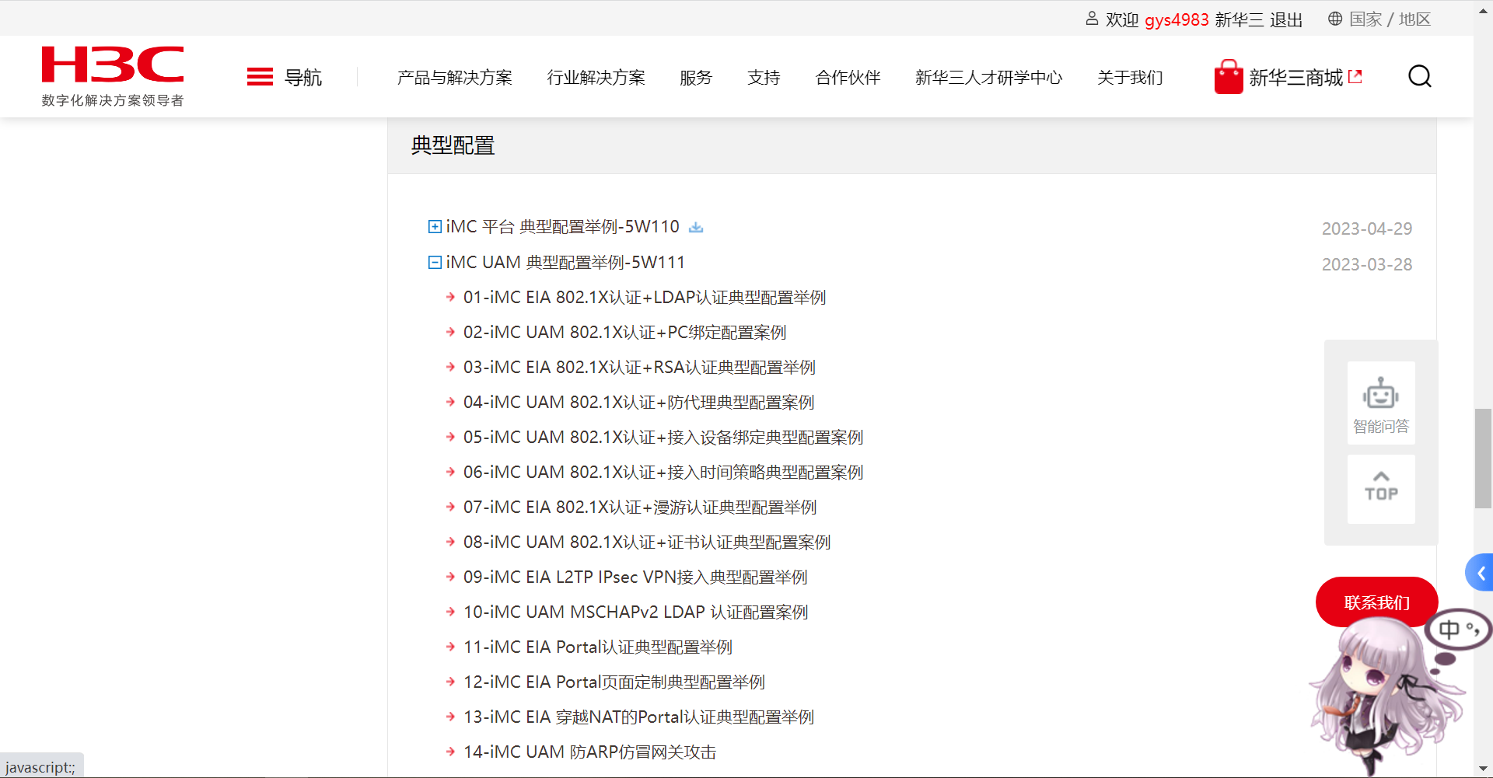Screen dimensions: 1493x778
Task: Jump back to TOP of page
Action: pos(1381,489)
